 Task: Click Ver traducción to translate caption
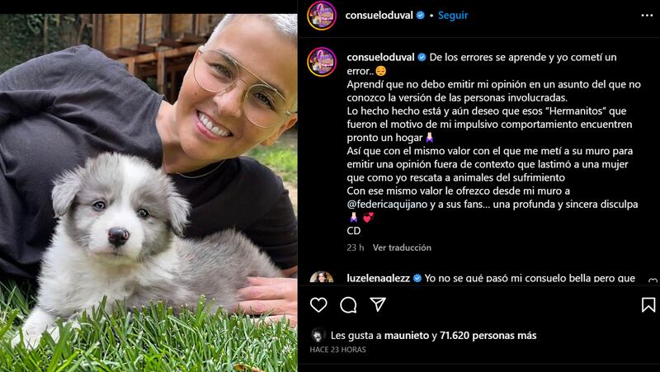point(402,247)
